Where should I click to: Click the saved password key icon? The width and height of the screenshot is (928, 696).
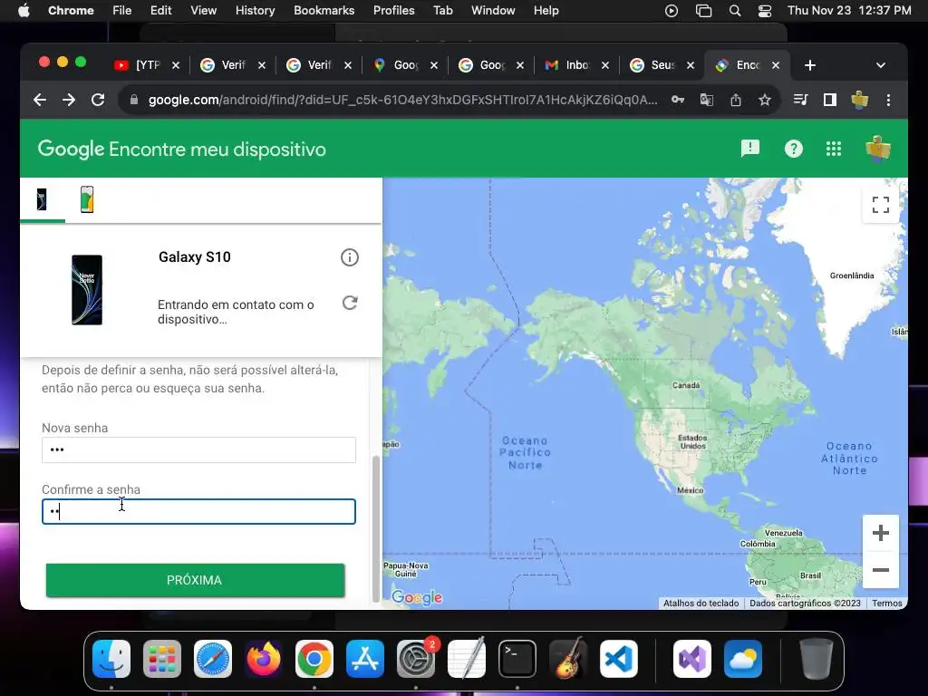coord(678,100)
